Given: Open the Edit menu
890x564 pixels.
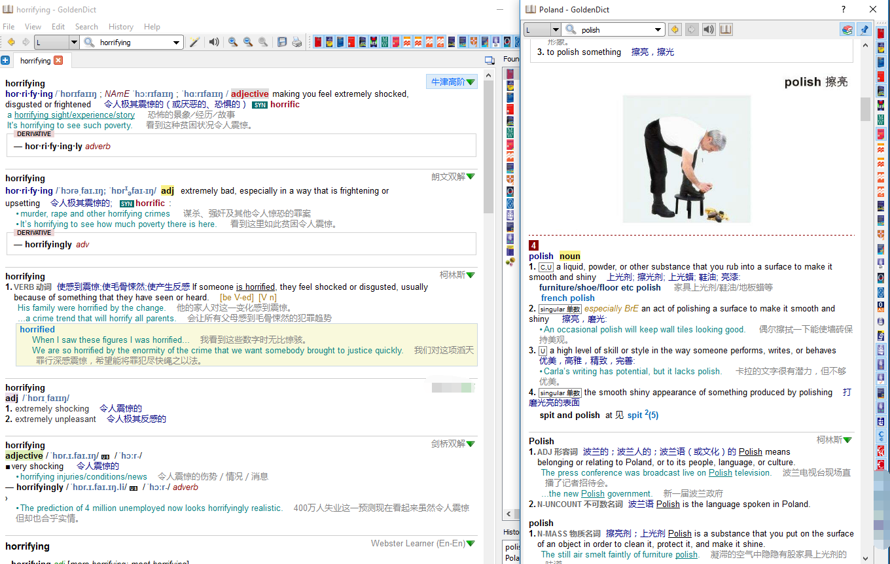Looking at the screenshot, I should (x=58, y=27).
